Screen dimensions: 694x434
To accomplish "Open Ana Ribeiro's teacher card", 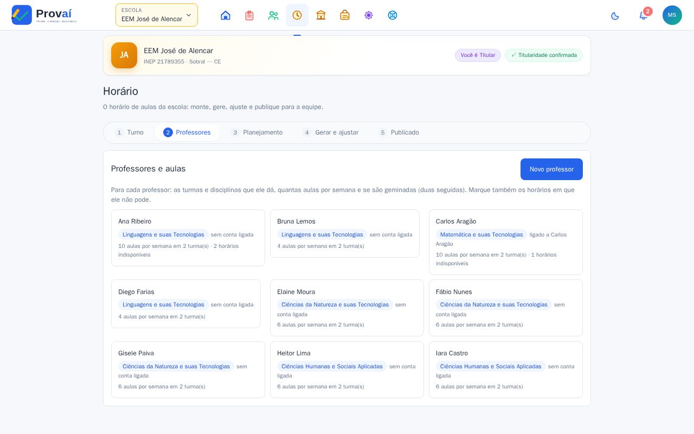I will 188,238.
